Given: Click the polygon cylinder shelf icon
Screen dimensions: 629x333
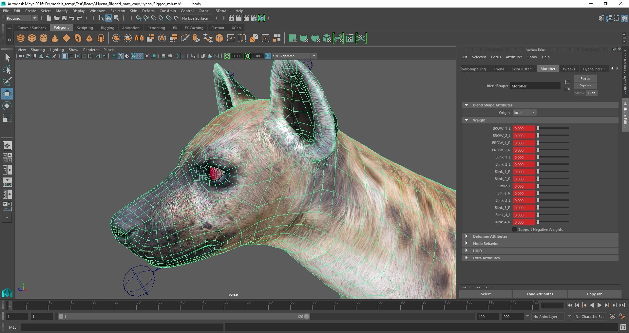Looking at the screenshot, I should (x=44, y=38).
